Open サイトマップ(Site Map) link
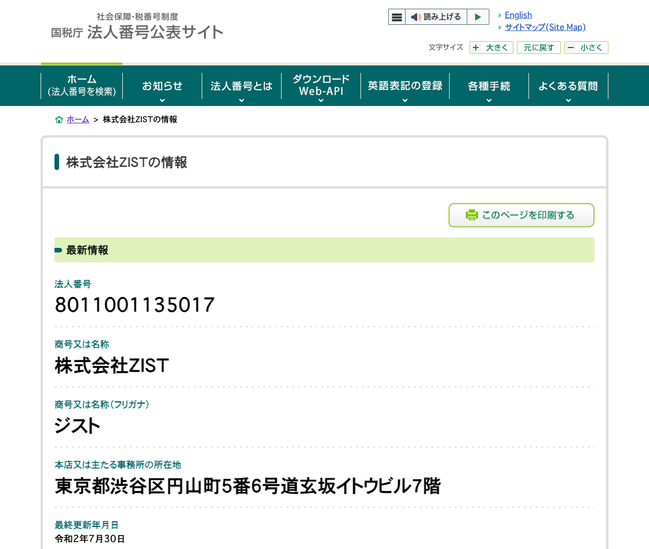 [x=545, y=27]
